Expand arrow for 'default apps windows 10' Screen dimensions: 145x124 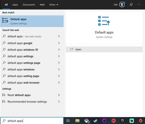coord(59,50)
